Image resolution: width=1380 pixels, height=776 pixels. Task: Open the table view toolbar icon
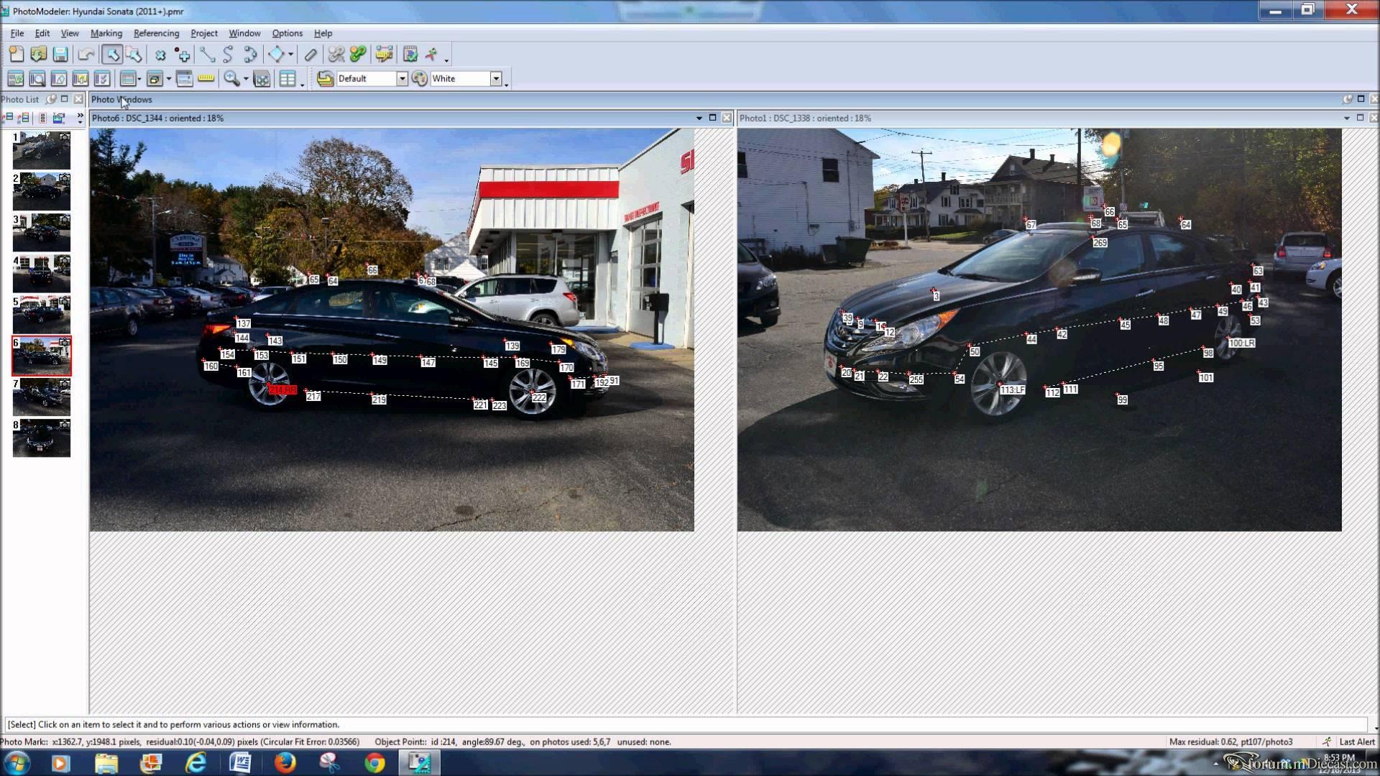click(287, 79)
